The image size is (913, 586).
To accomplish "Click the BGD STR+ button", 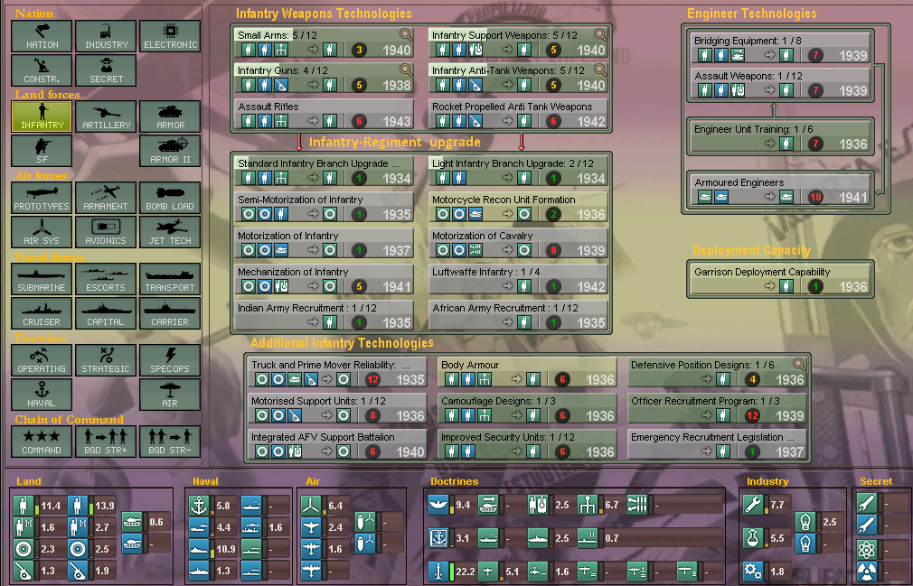I will 106,442.
